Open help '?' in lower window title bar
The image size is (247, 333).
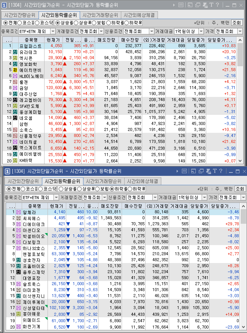coord(221,171)
